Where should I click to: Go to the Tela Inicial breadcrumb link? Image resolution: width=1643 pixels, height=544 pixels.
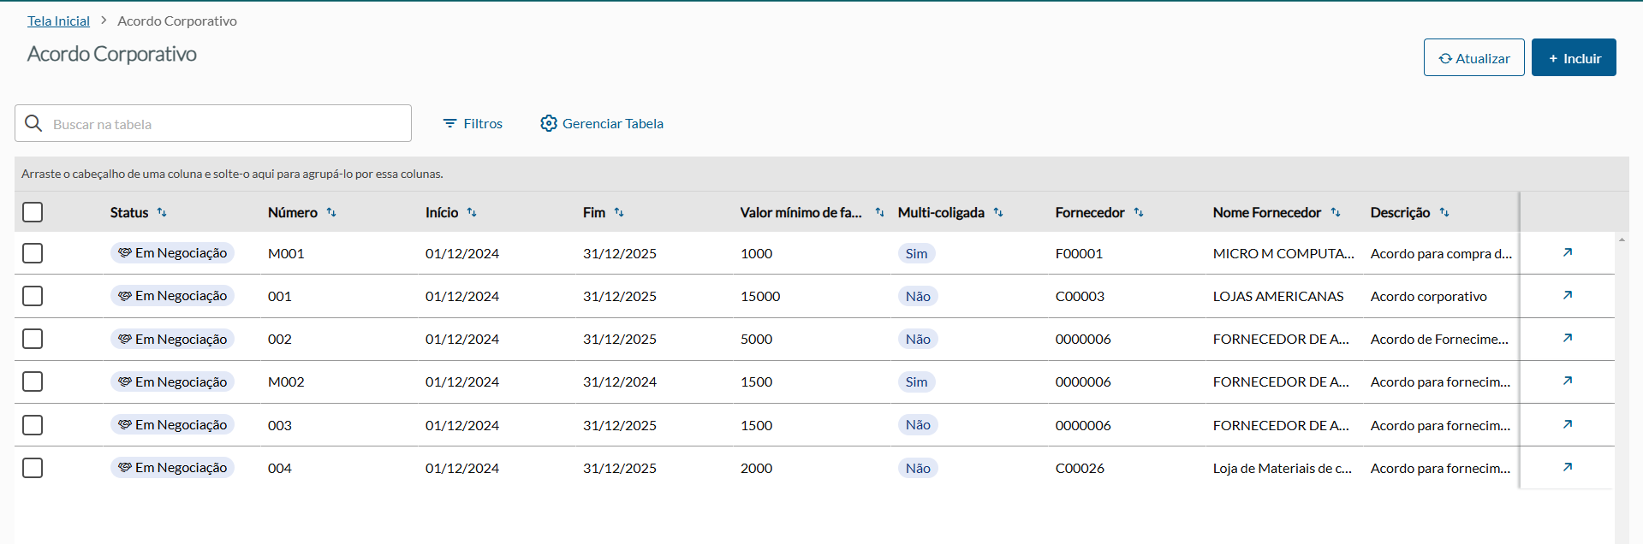(58, 21)
